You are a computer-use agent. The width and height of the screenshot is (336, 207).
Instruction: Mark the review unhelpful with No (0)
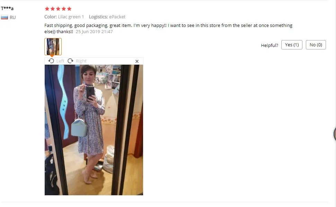[x=316, y=45]
